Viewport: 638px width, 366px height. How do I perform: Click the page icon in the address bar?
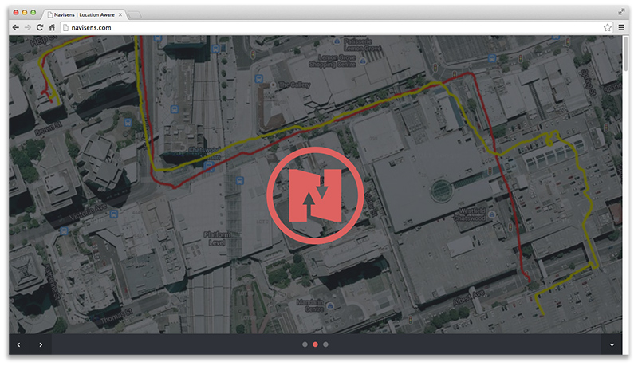coord(65,27)
